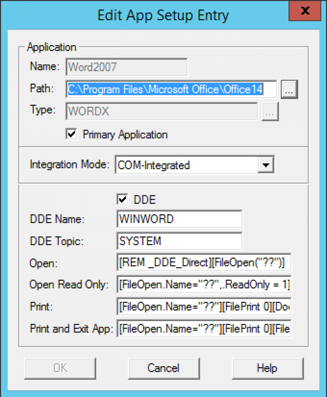
Task: Select the Print and Exit App field
Action: click(x=204, y=329)
